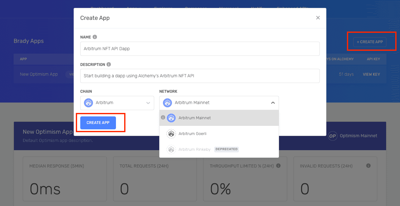The image size is (400, 206).
Task: Click the blue CREATE APP button
Action: 98,123
